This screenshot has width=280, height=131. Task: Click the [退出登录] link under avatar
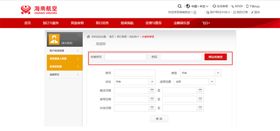coord(67,43)
